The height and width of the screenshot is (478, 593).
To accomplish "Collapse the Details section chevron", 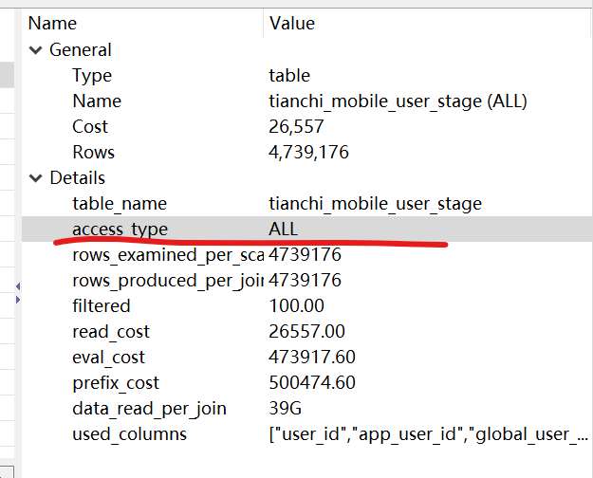I will 35,178.
